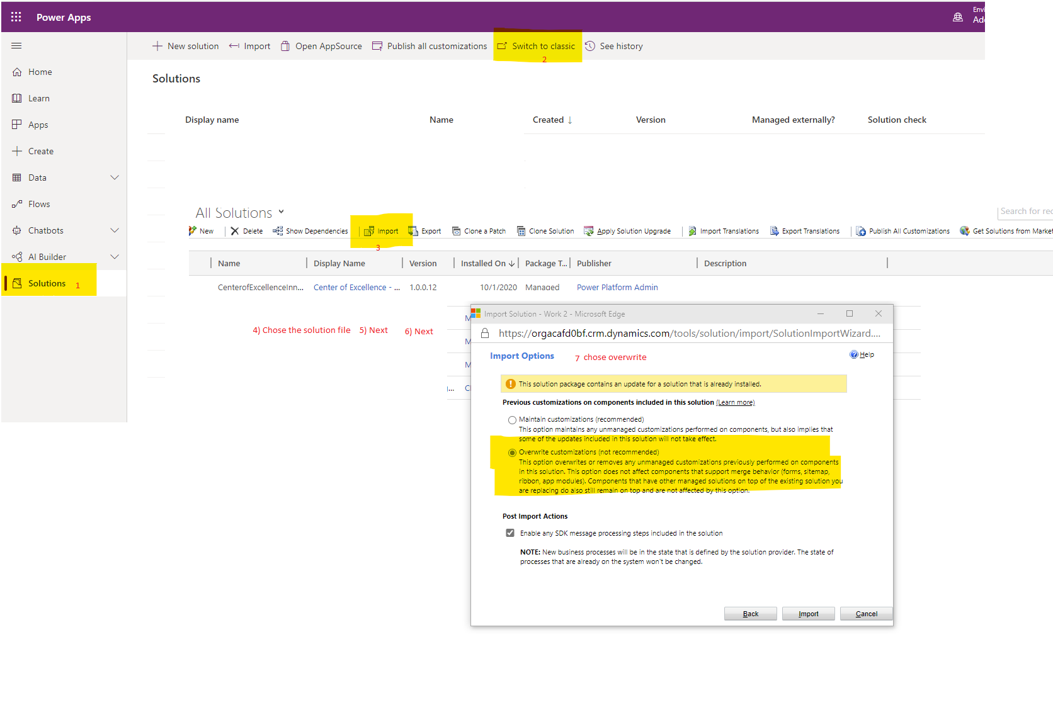Select the Overwrite customizations radio button
1053x710 pixels.
[512, 452]
